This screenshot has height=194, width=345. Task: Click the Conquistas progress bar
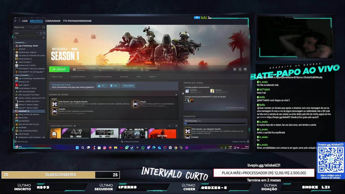pos(215,123)
